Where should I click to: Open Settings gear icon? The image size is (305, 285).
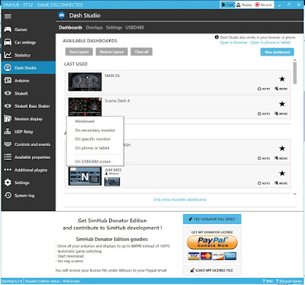click(x=8, y=183)
